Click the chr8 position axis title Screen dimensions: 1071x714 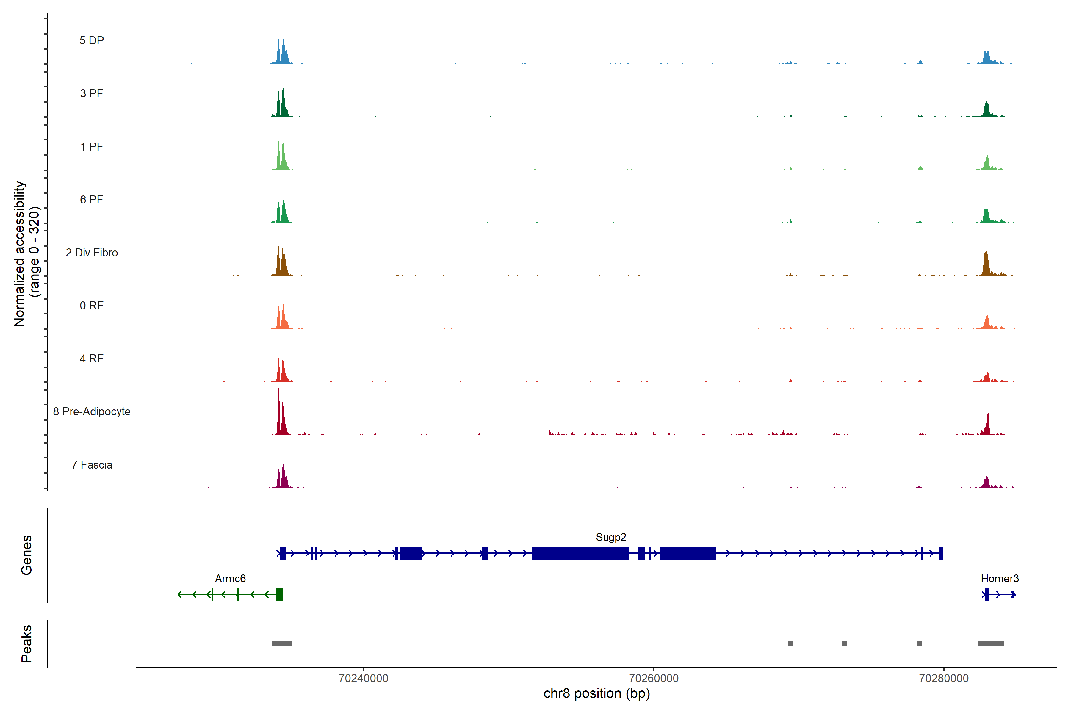[x=596, y=693]
